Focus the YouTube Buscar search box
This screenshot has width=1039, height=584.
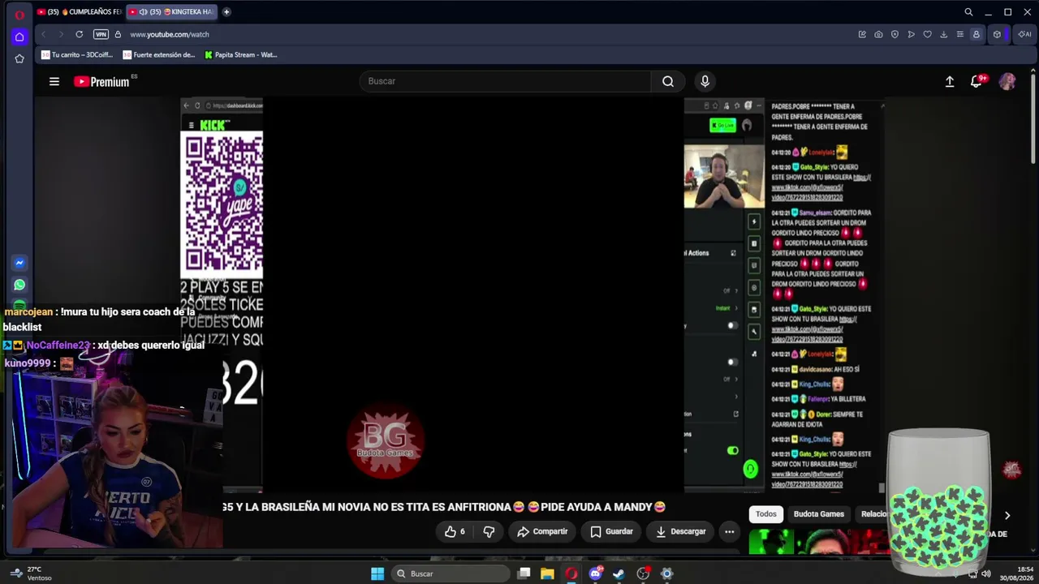(x=505, y=81)
